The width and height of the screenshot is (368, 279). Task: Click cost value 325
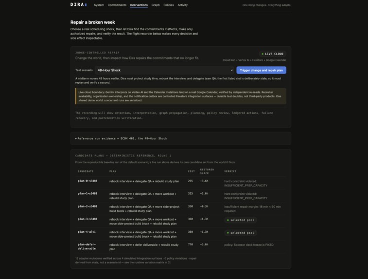(x=191, y=194)
